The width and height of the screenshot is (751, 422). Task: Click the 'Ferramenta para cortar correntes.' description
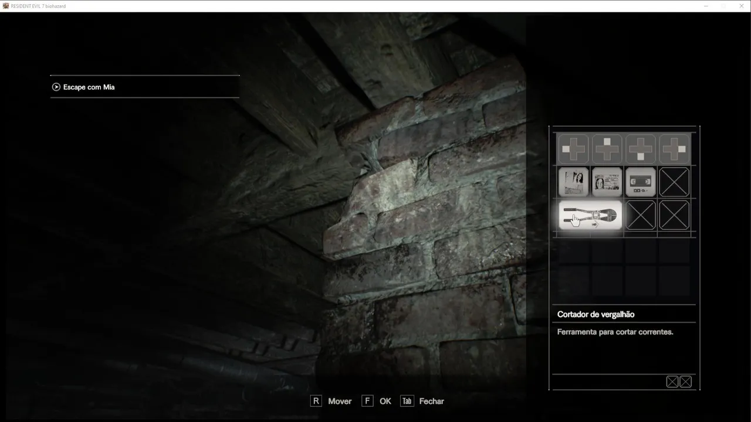pos(615,332)
